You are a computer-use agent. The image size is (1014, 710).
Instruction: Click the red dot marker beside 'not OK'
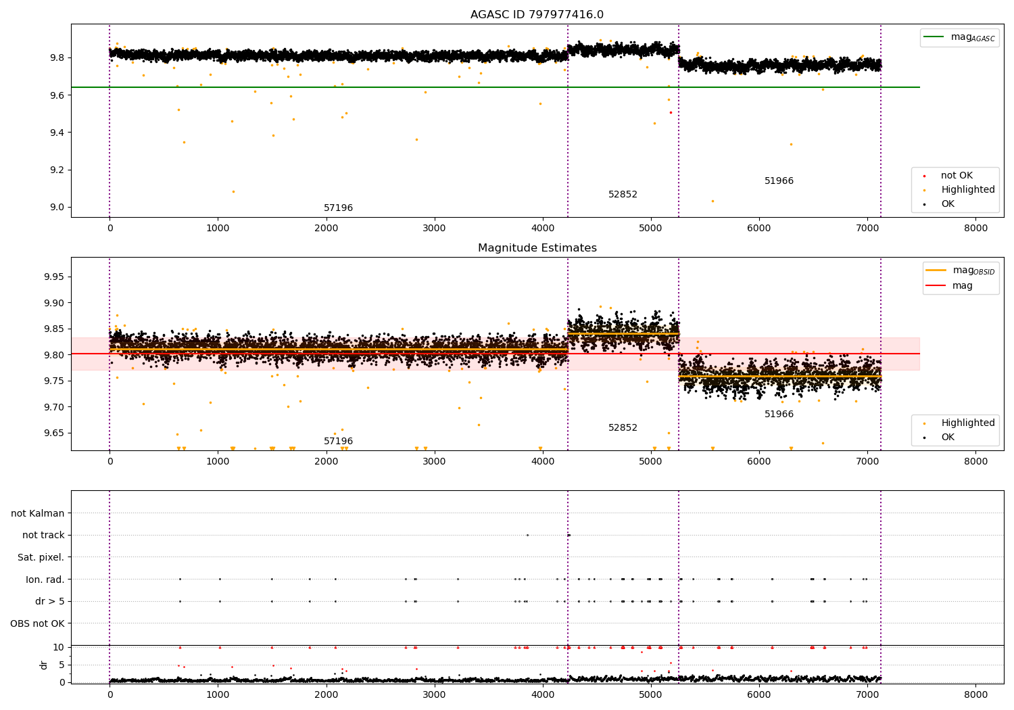925,176
